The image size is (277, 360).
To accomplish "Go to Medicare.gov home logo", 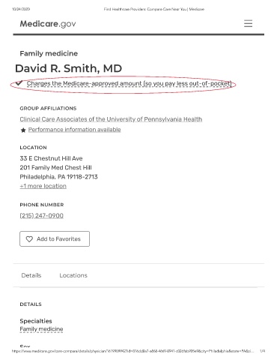I will click(x=48, y=24).
